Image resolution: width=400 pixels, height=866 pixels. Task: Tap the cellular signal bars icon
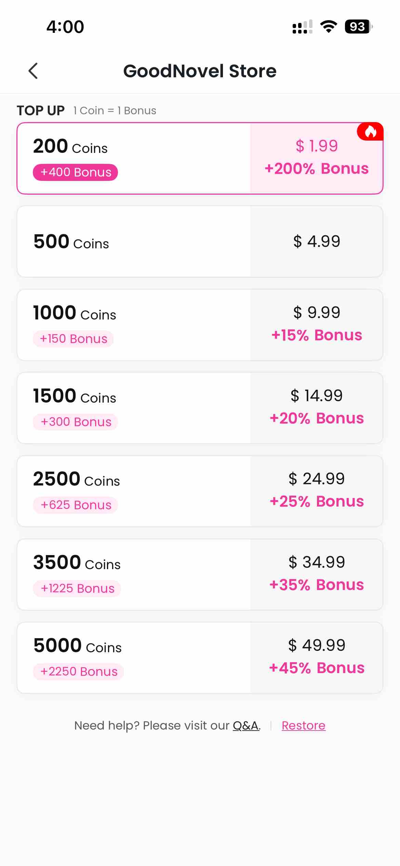(x=302, y=27)
